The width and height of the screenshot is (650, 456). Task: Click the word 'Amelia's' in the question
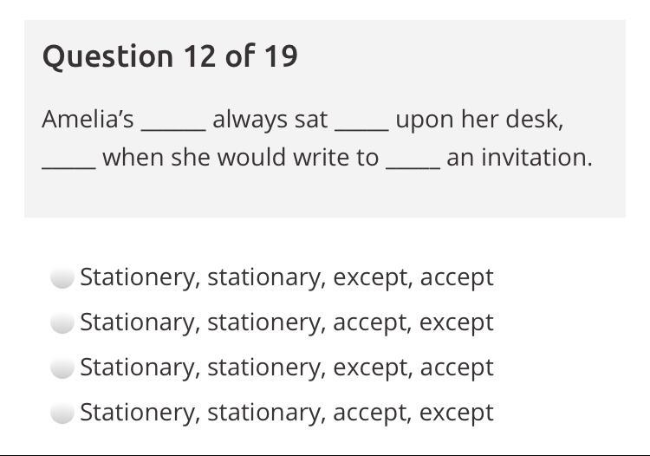(x=88, y=119)
